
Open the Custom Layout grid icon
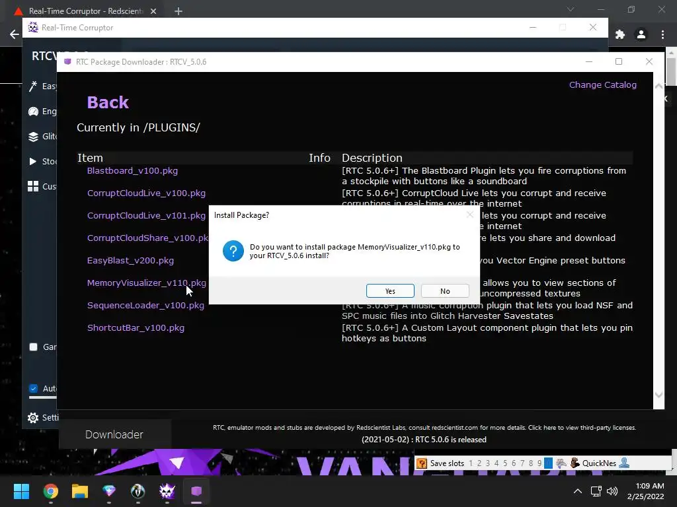point(33,186)
